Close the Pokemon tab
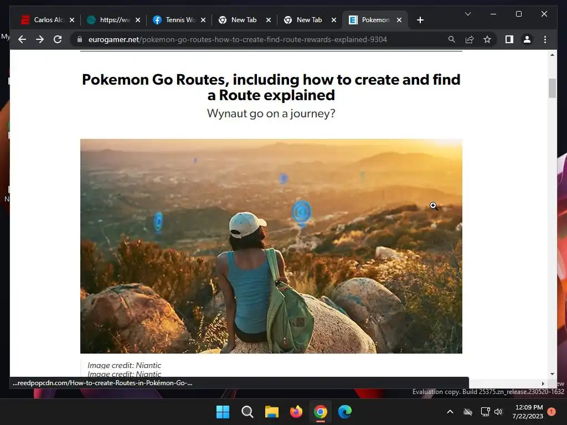 (x=399, y=20)
